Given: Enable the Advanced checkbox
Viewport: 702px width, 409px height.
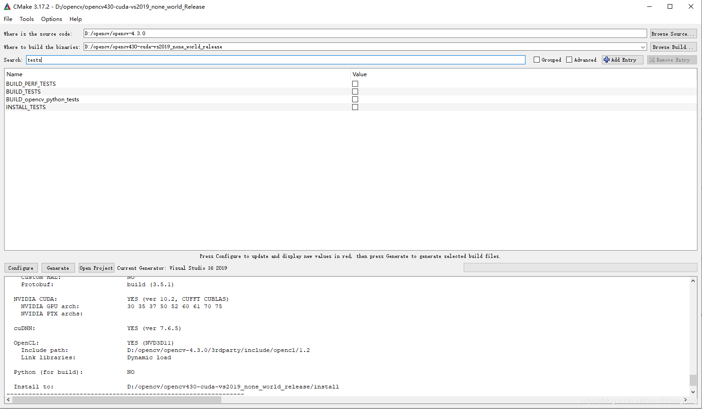Looking at the screenshot, I should (x=569, y=60).
